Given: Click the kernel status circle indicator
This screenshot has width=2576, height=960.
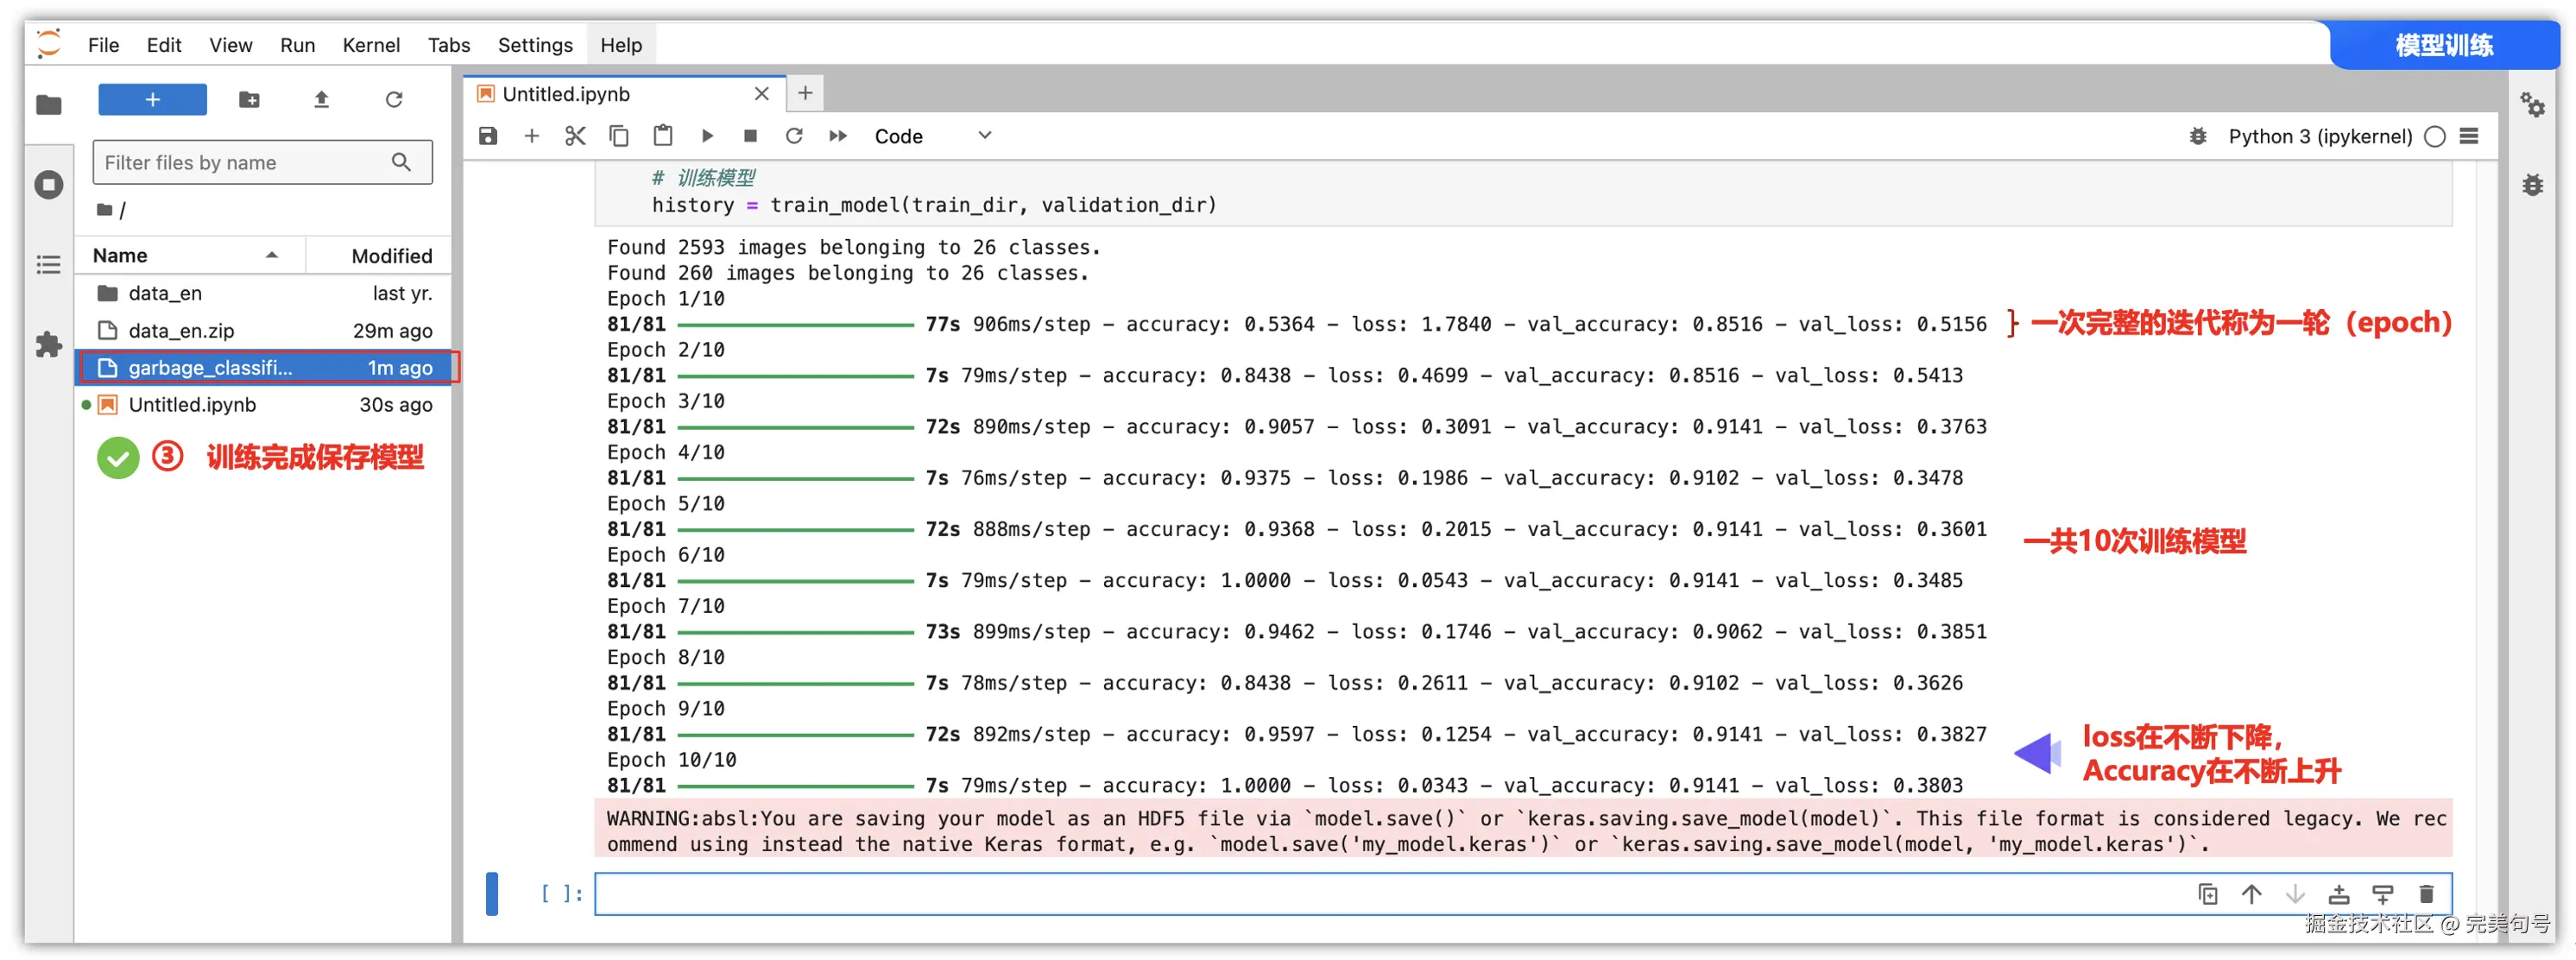Looking at the screenshot, I should [2435, 136].
